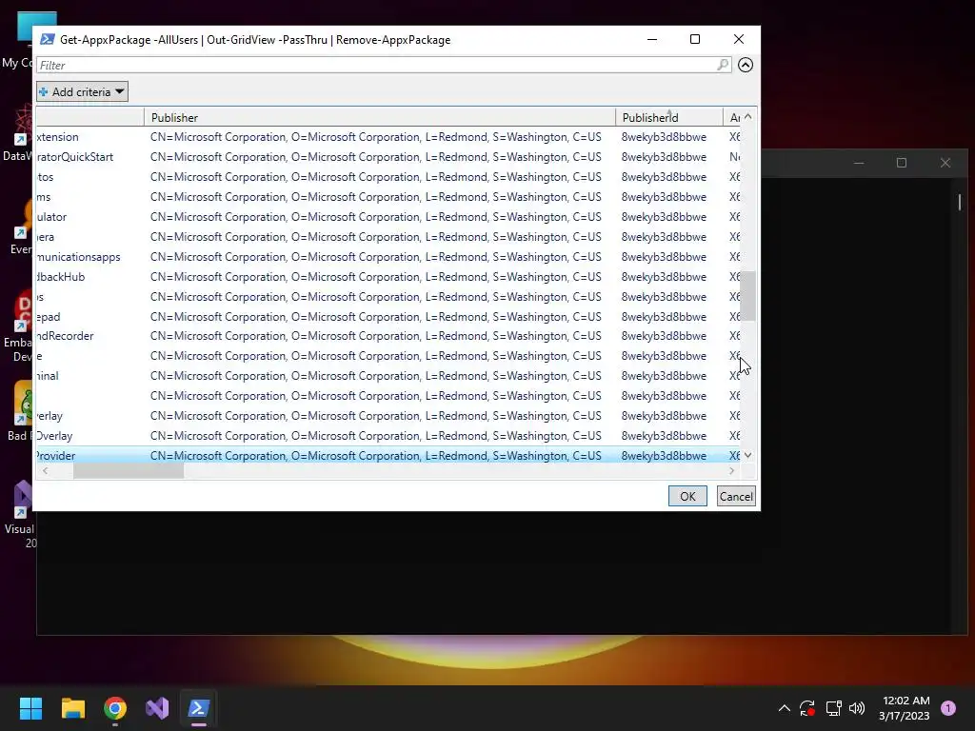Collapse the criteria panel with the round chevron
The width and height of the screenshot is (975, 731).
pos(746,65)
